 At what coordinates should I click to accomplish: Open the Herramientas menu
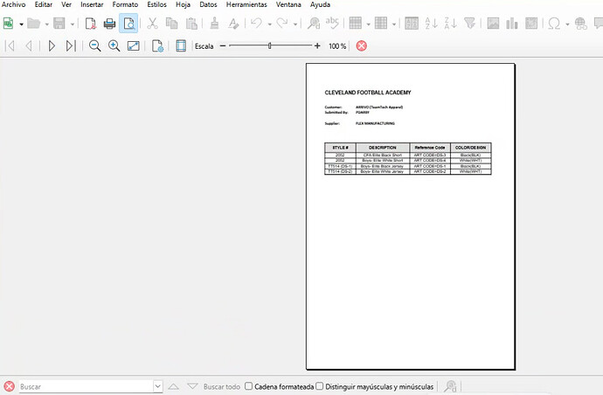point(246,4)
